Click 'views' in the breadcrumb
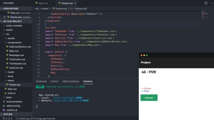The image size is (214, 120). click(x=45, y=9)
